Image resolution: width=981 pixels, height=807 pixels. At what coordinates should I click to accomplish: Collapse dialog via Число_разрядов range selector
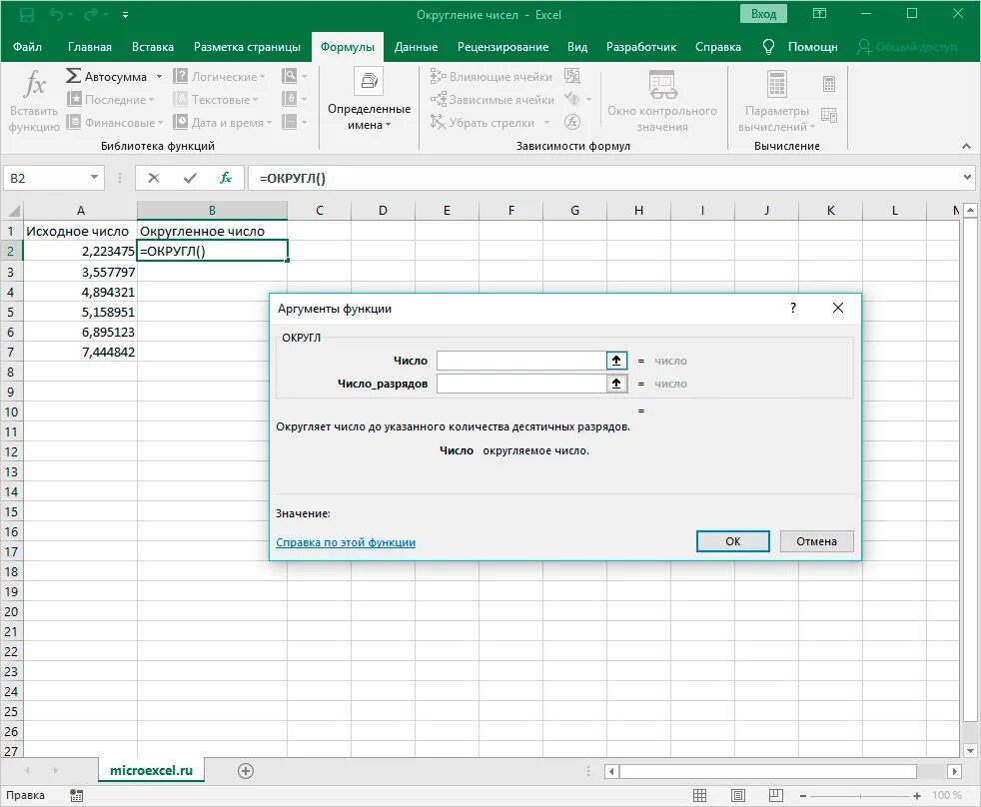(616, 384)
